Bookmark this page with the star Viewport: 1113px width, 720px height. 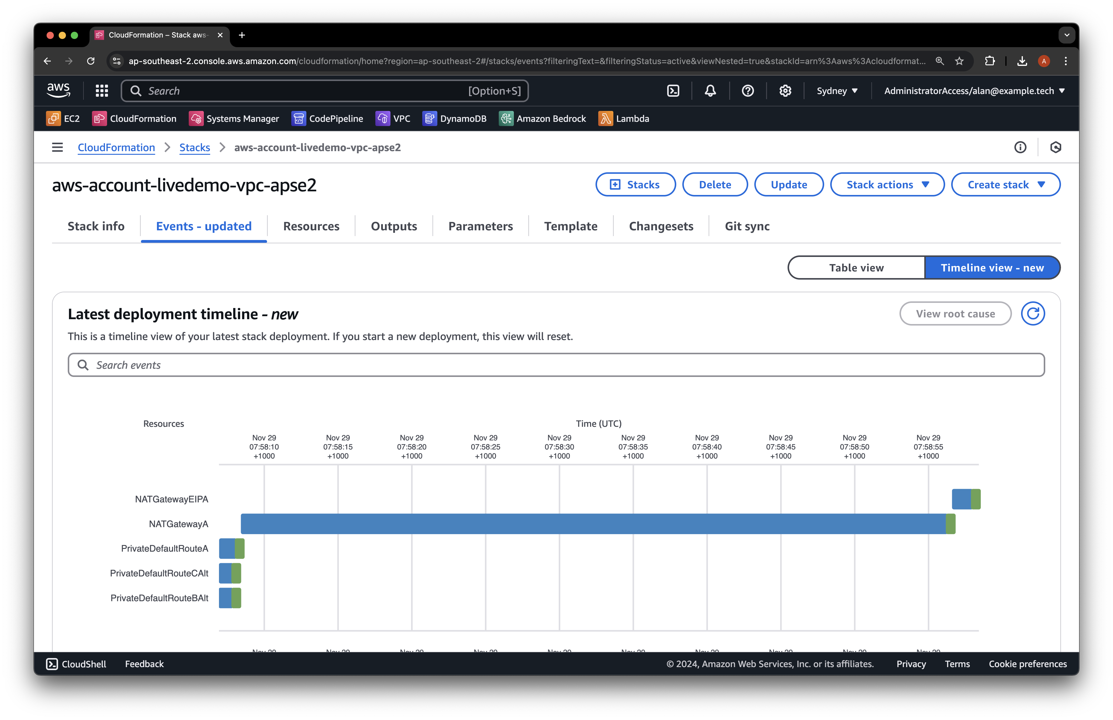959,61
